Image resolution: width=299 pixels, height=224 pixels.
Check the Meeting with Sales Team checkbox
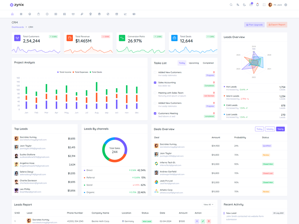pos(155,93)
